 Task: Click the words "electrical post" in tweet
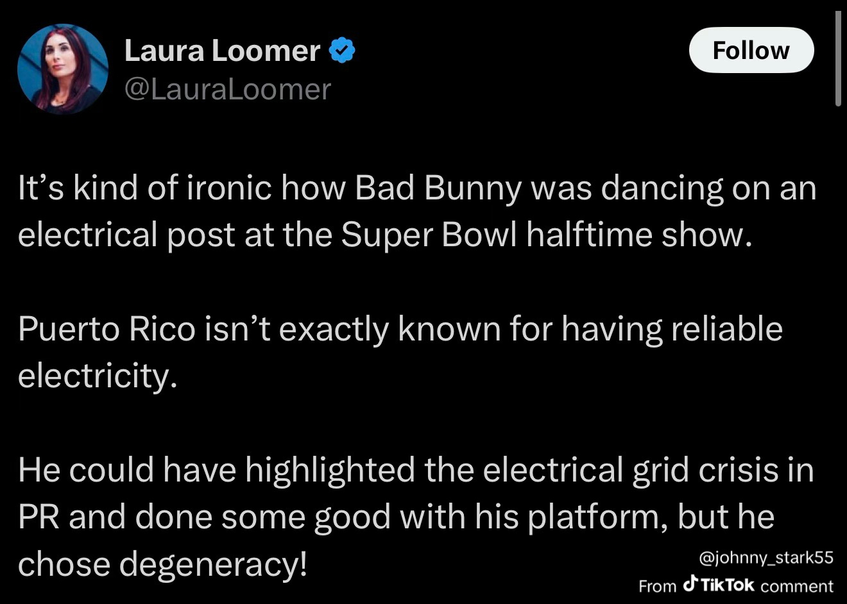[x=126, y=235]
